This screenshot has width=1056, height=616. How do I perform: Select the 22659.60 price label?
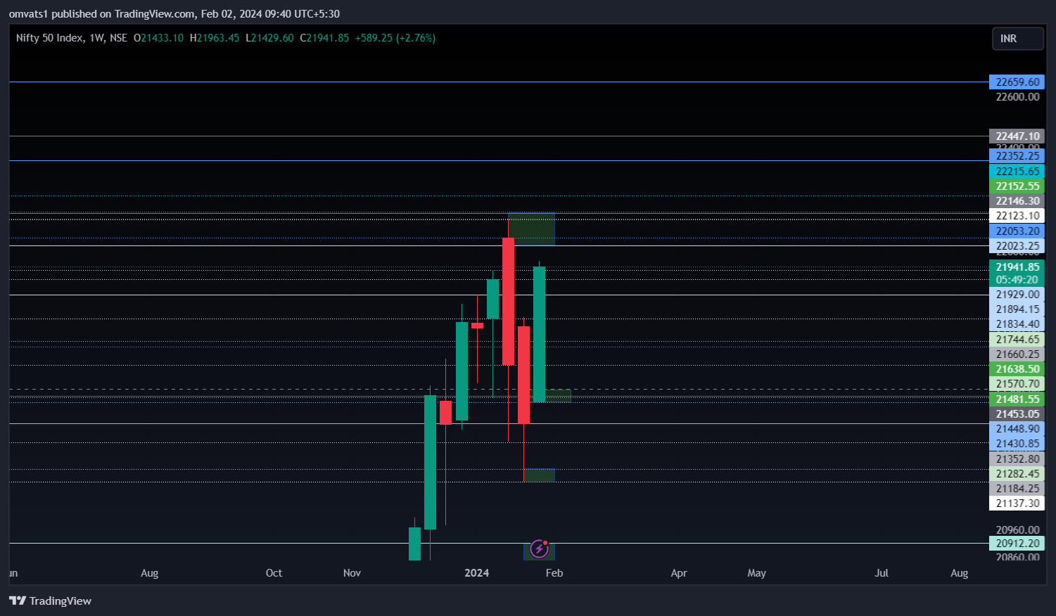[1017, 82]
